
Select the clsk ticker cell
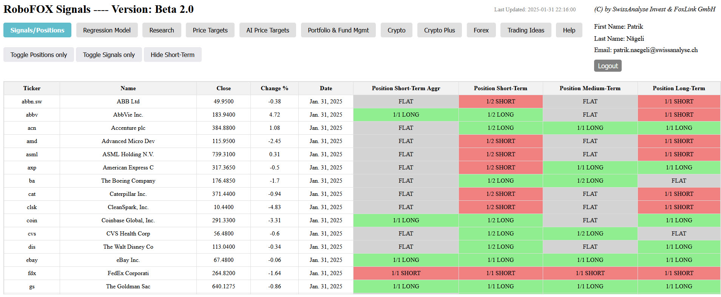32,207
